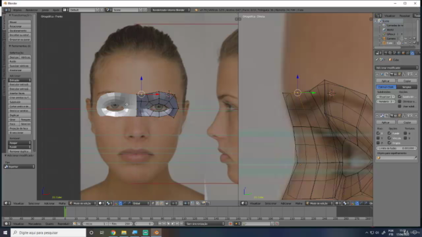Image resolution: width=422 pixels, height=237 pixels.
Task: Click the timeline record button
Action: coord(230,224)
